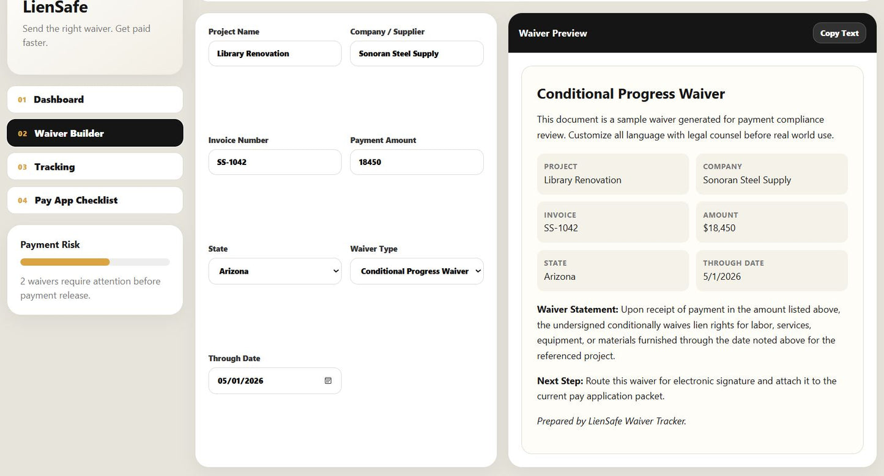Click the INVOICE SS-1042 preview card
This screenshot has width=884, height=476.
pos(613,222)
